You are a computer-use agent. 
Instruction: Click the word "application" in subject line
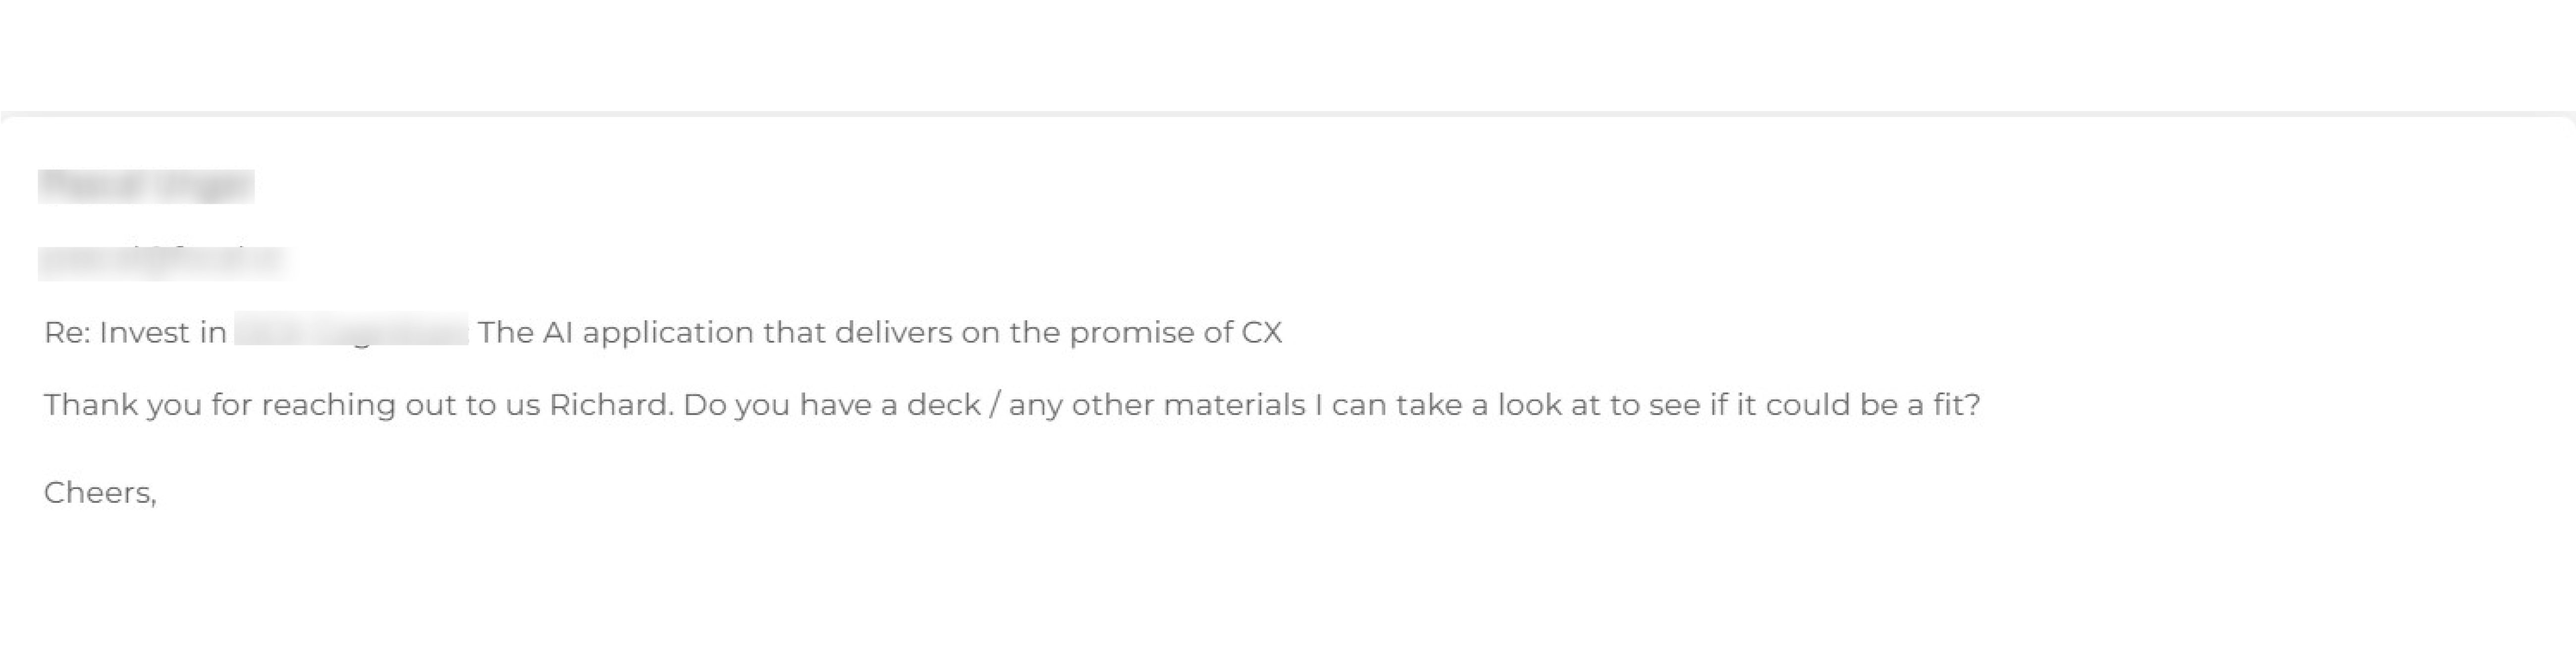click(x=668, y=333)
